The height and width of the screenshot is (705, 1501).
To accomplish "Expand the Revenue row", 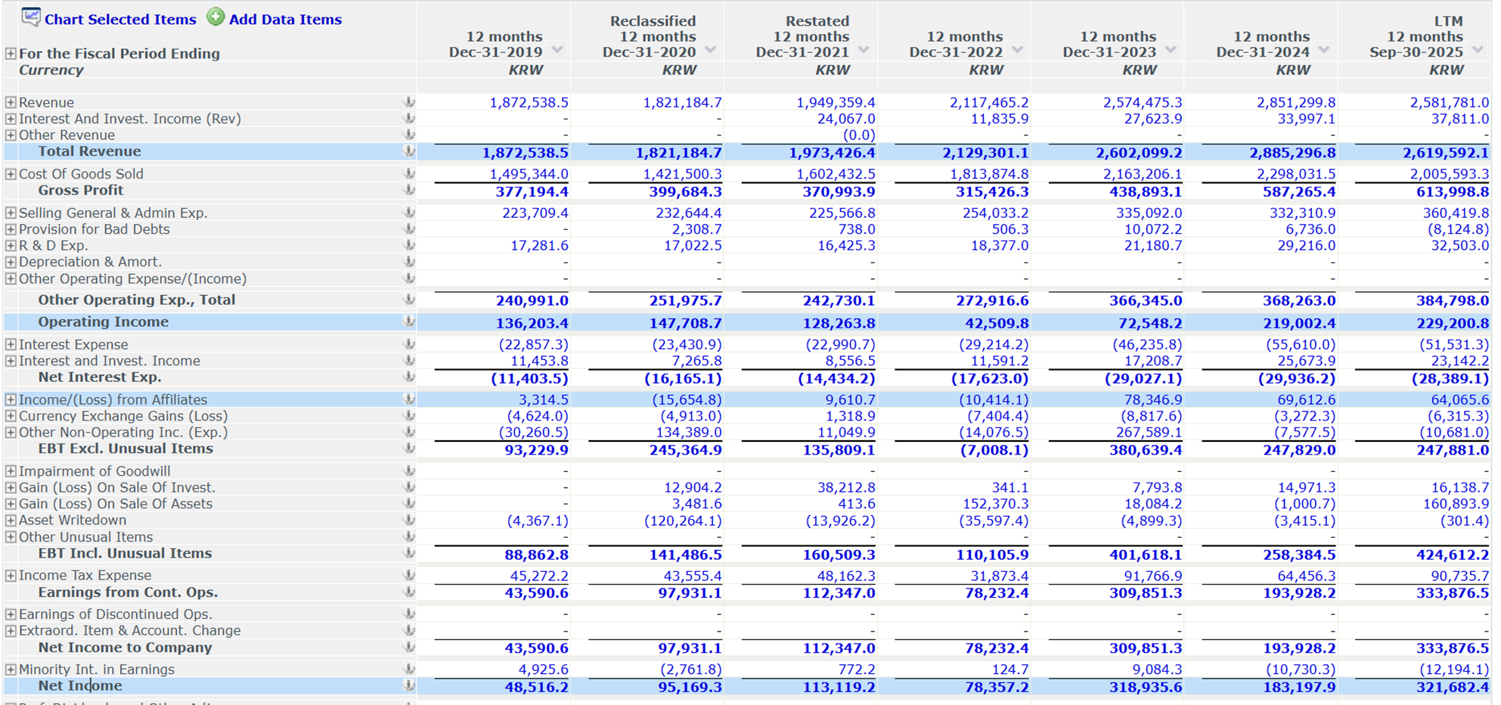I will (x=11, y=102).
